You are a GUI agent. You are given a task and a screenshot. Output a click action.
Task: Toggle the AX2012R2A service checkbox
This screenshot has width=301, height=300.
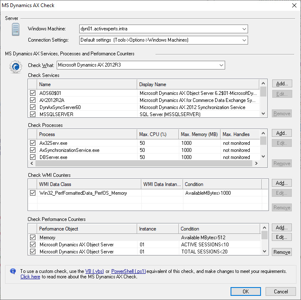33,100
